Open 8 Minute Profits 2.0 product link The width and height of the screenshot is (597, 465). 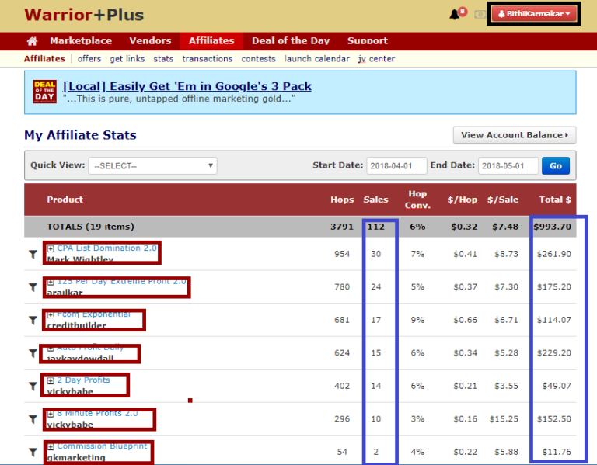coord(97,413)
